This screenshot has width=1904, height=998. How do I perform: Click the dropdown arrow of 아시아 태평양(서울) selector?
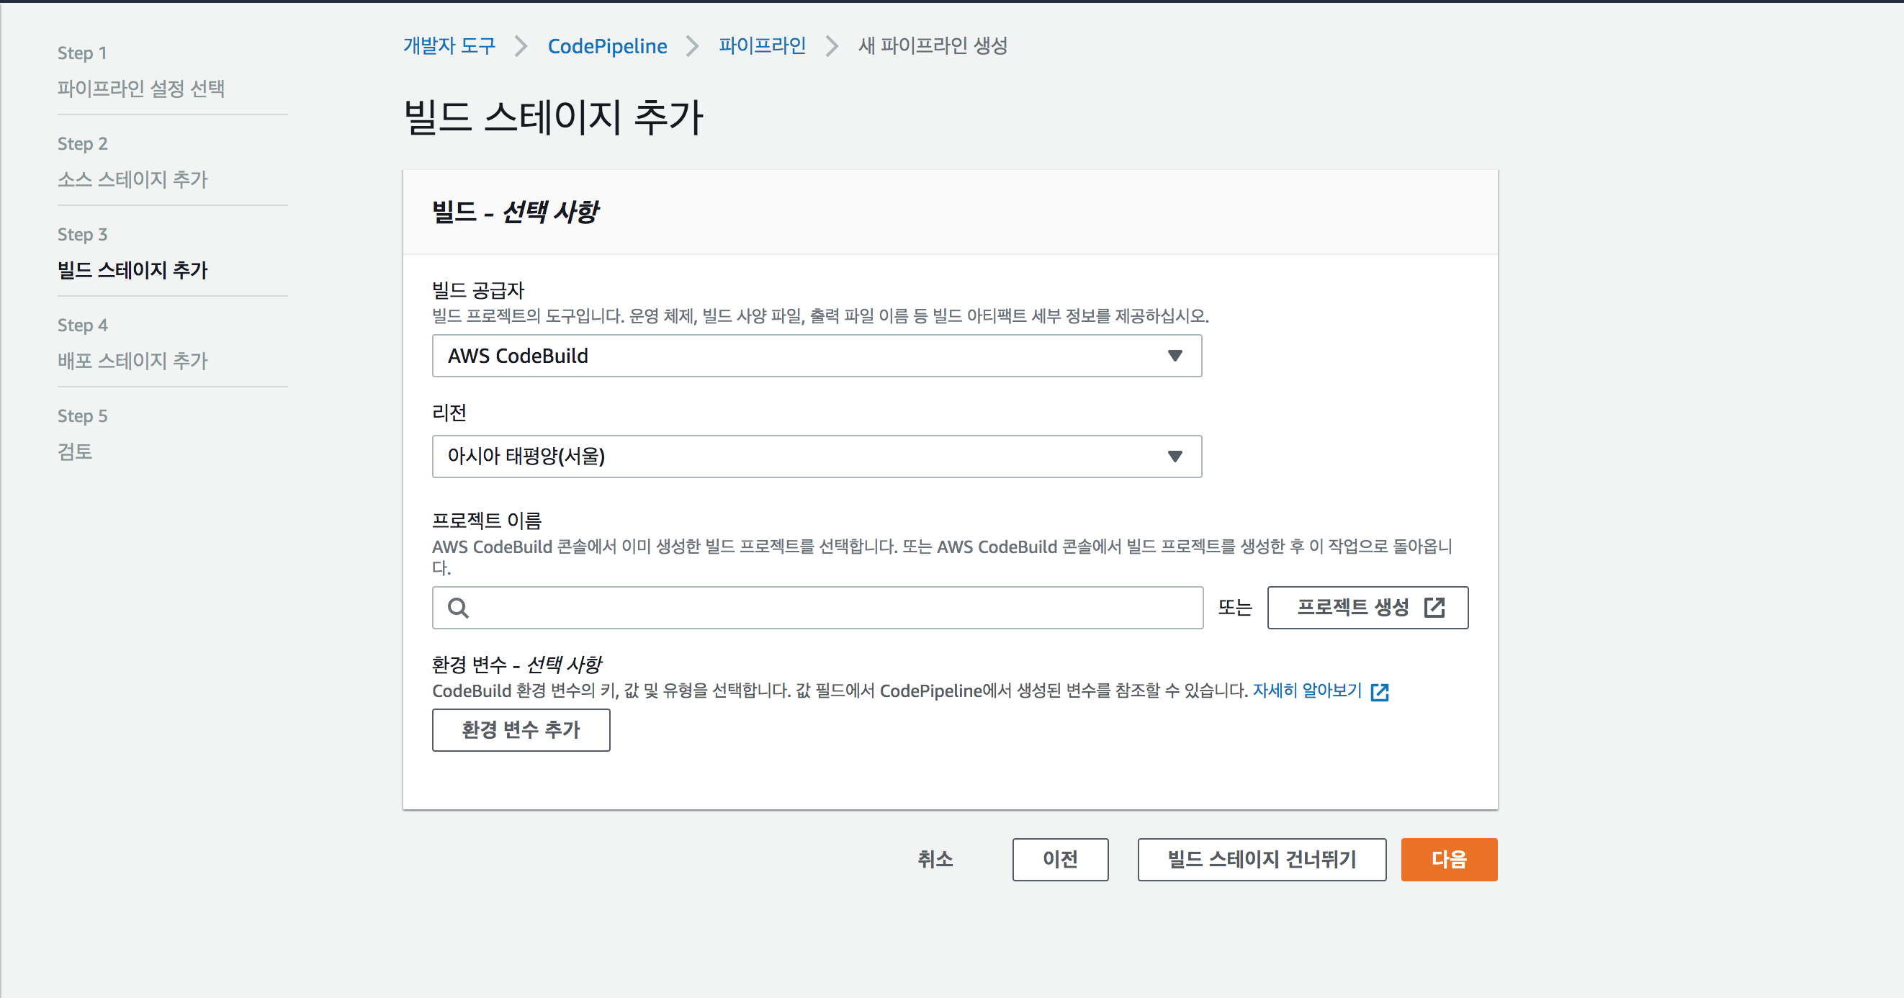[x=1175, y=456]
